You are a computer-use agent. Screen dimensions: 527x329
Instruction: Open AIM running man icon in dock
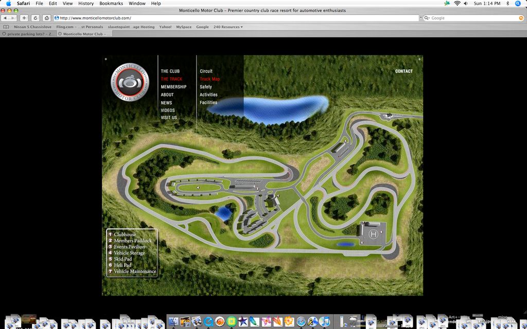click(312, 321)
